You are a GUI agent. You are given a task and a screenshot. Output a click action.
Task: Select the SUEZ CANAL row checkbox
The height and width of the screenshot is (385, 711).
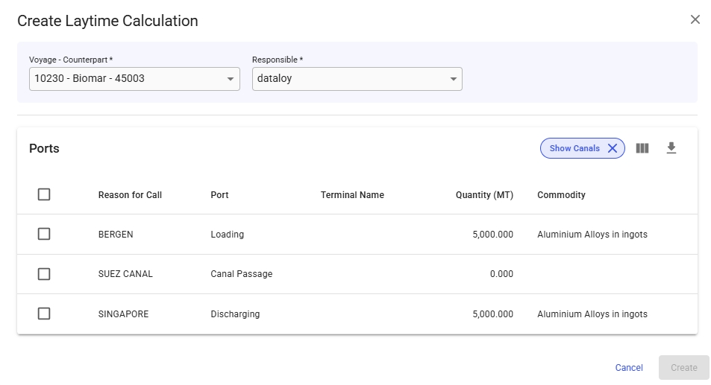coord(44,274)
